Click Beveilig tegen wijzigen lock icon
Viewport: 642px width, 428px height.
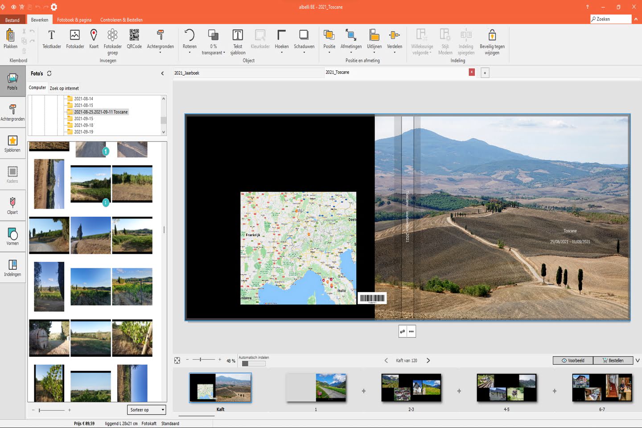click(492, 42)
